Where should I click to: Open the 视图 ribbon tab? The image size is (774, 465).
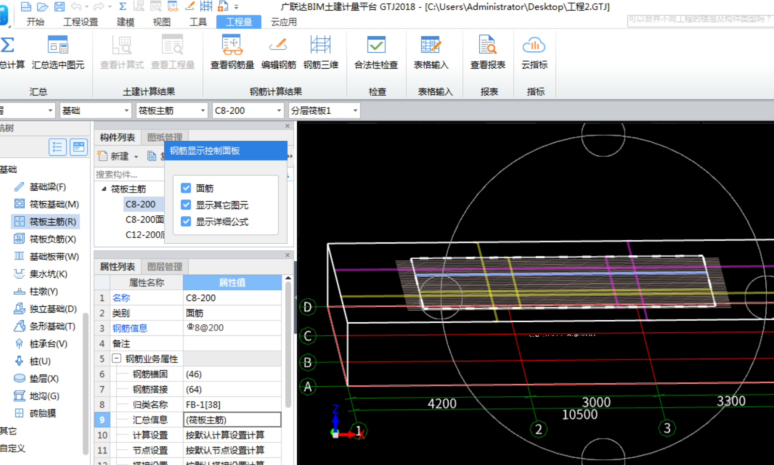[161, 22]
